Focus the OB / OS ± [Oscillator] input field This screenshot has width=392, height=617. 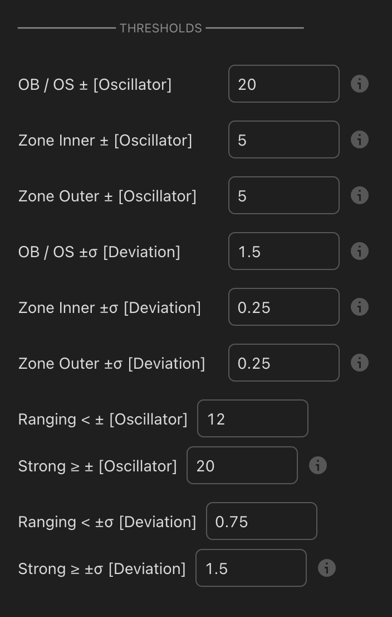283,84
